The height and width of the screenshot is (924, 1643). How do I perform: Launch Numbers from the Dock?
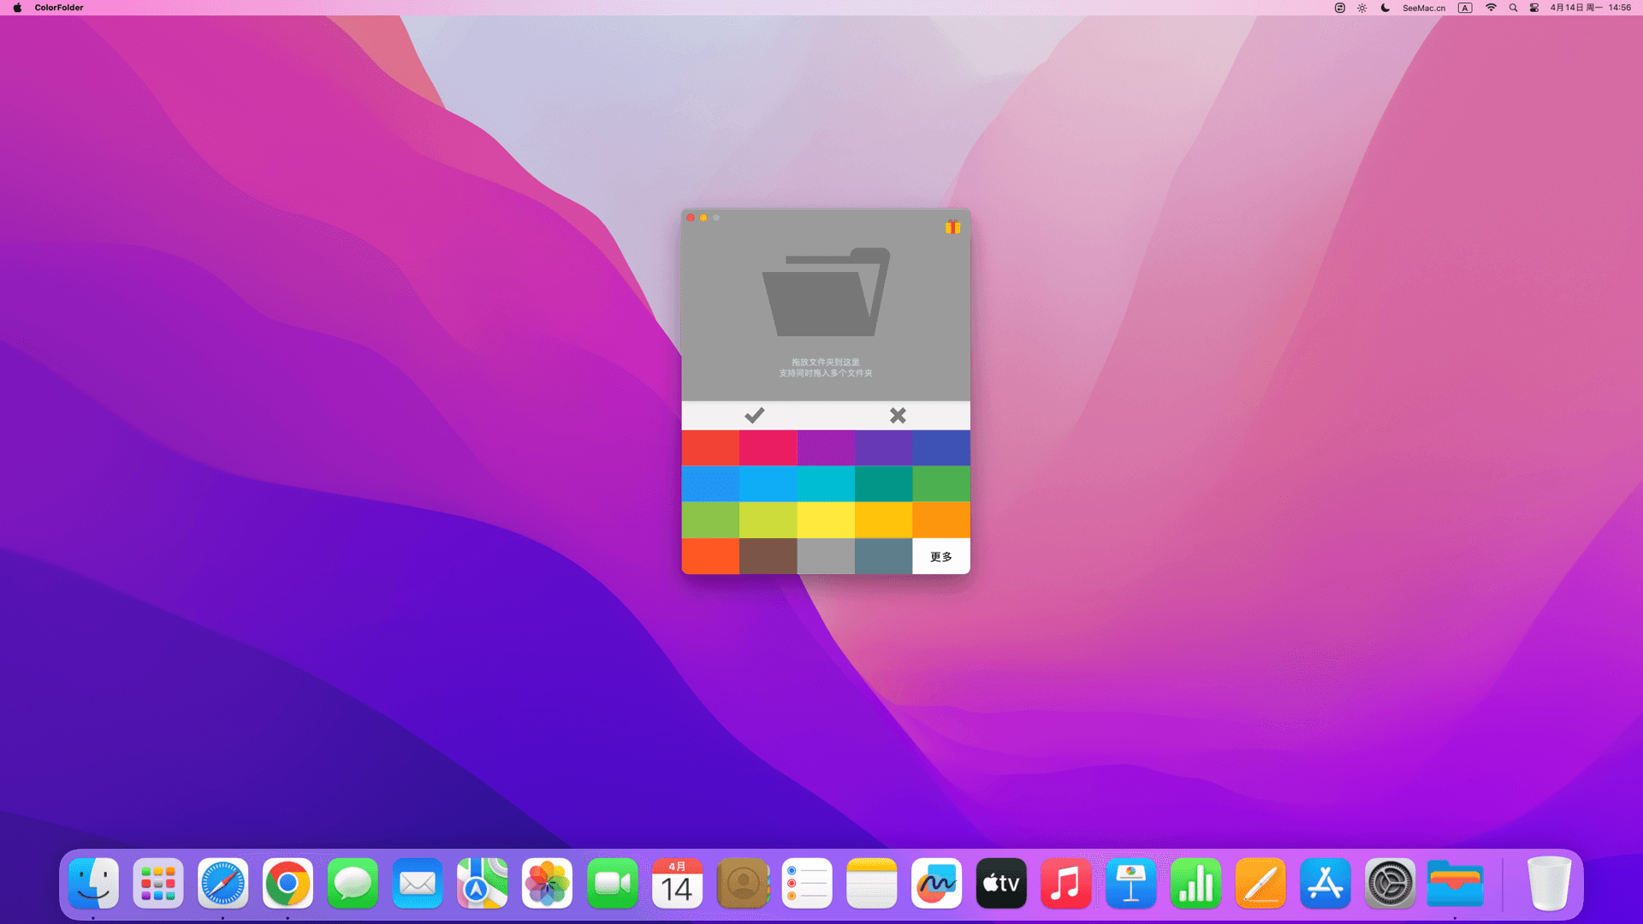tap(1195, 883)
